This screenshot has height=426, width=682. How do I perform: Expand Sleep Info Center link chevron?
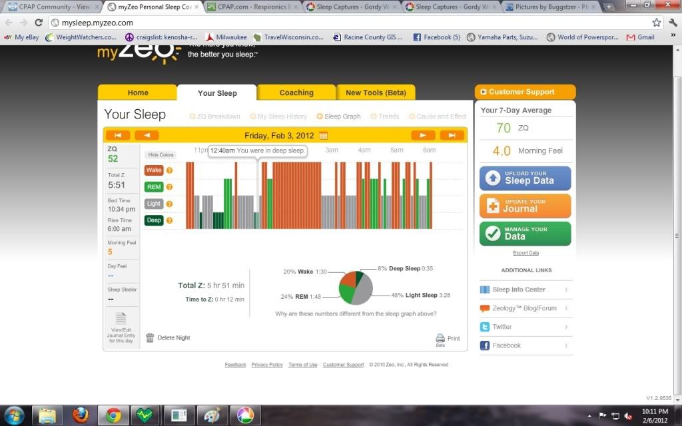click(566, 290)
